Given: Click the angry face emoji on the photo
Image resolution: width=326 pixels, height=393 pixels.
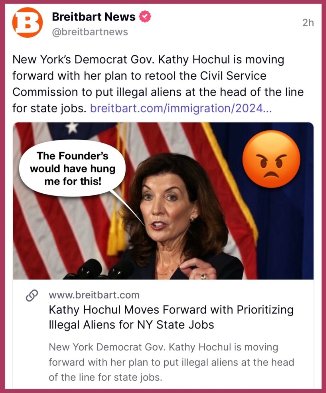Looking at the screenshot, I should tap(271, 159).
